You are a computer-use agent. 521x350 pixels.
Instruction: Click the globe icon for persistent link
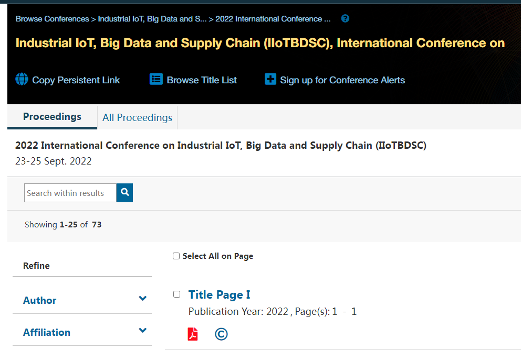(22, 80)
